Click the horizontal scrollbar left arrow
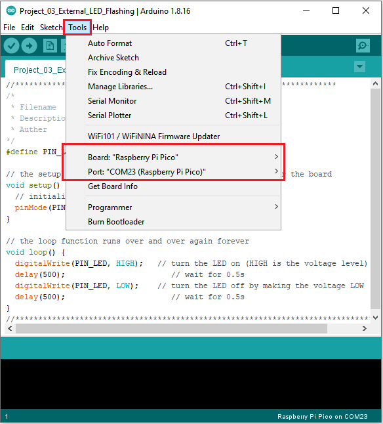This screenshot has width=383, height=424. 10,329
